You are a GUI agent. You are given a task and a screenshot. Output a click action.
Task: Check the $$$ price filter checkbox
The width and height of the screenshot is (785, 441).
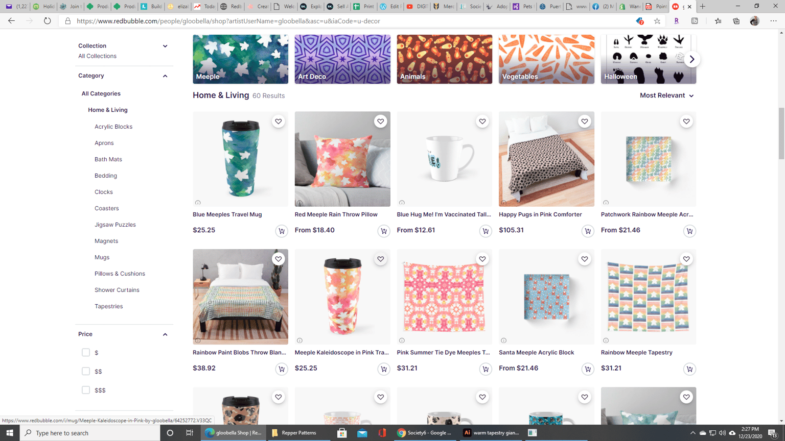coord(86,390)
